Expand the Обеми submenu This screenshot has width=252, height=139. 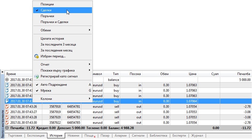[x=63, y=30]
